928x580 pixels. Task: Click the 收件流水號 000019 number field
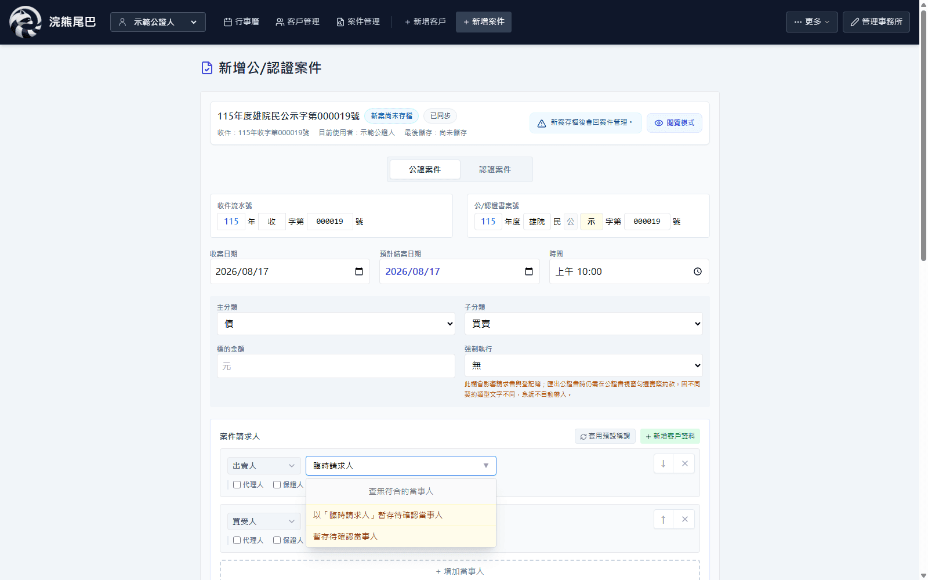329,222
